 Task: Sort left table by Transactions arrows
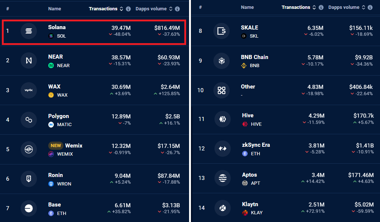(121, 9)
